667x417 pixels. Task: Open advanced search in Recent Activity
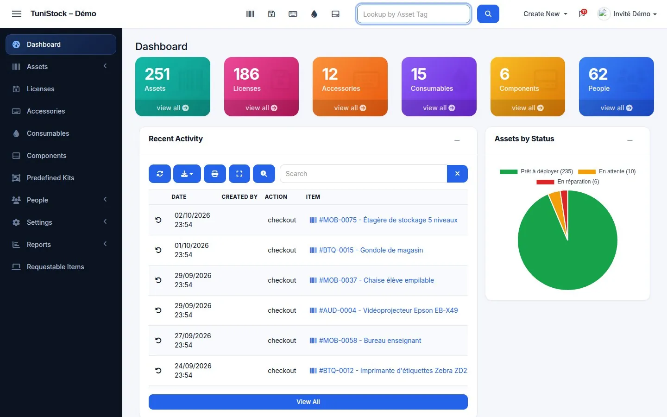tap(264, 174)
